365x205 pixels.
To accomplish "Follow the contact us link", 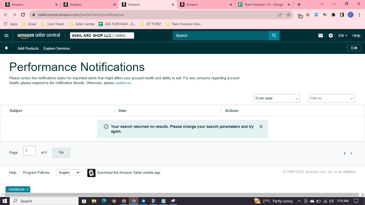I will [123, 83].
